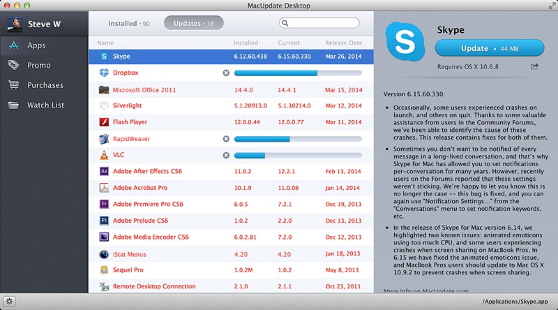This screenshot has height=310, width=558.
Task: Click the Purchases cart icon
Action: 13,85
